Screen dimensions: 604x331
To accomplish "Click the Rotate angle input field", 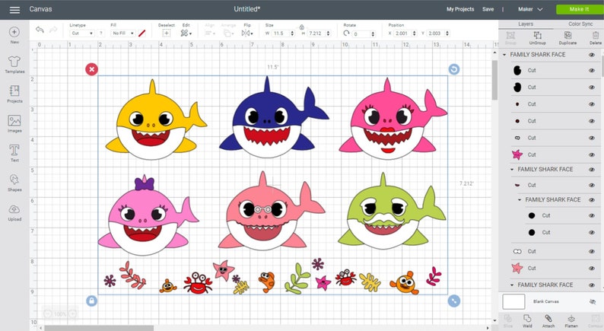I will (x=361, y=33).
